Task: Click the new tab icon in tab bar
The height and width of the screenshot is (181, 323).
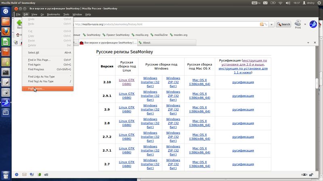Action: click(x=16, y=43)
